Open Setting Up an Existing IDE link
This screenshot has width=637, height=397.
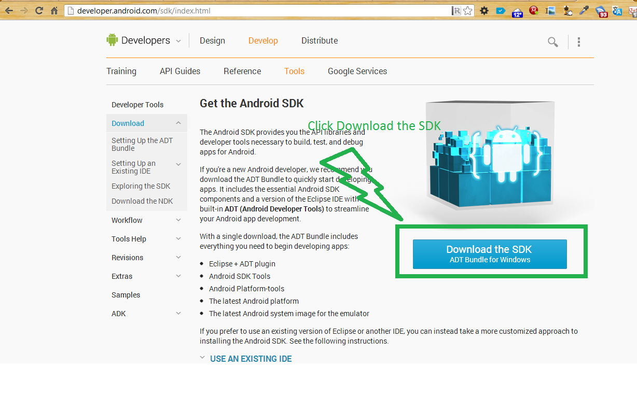(x=133, y=167)
